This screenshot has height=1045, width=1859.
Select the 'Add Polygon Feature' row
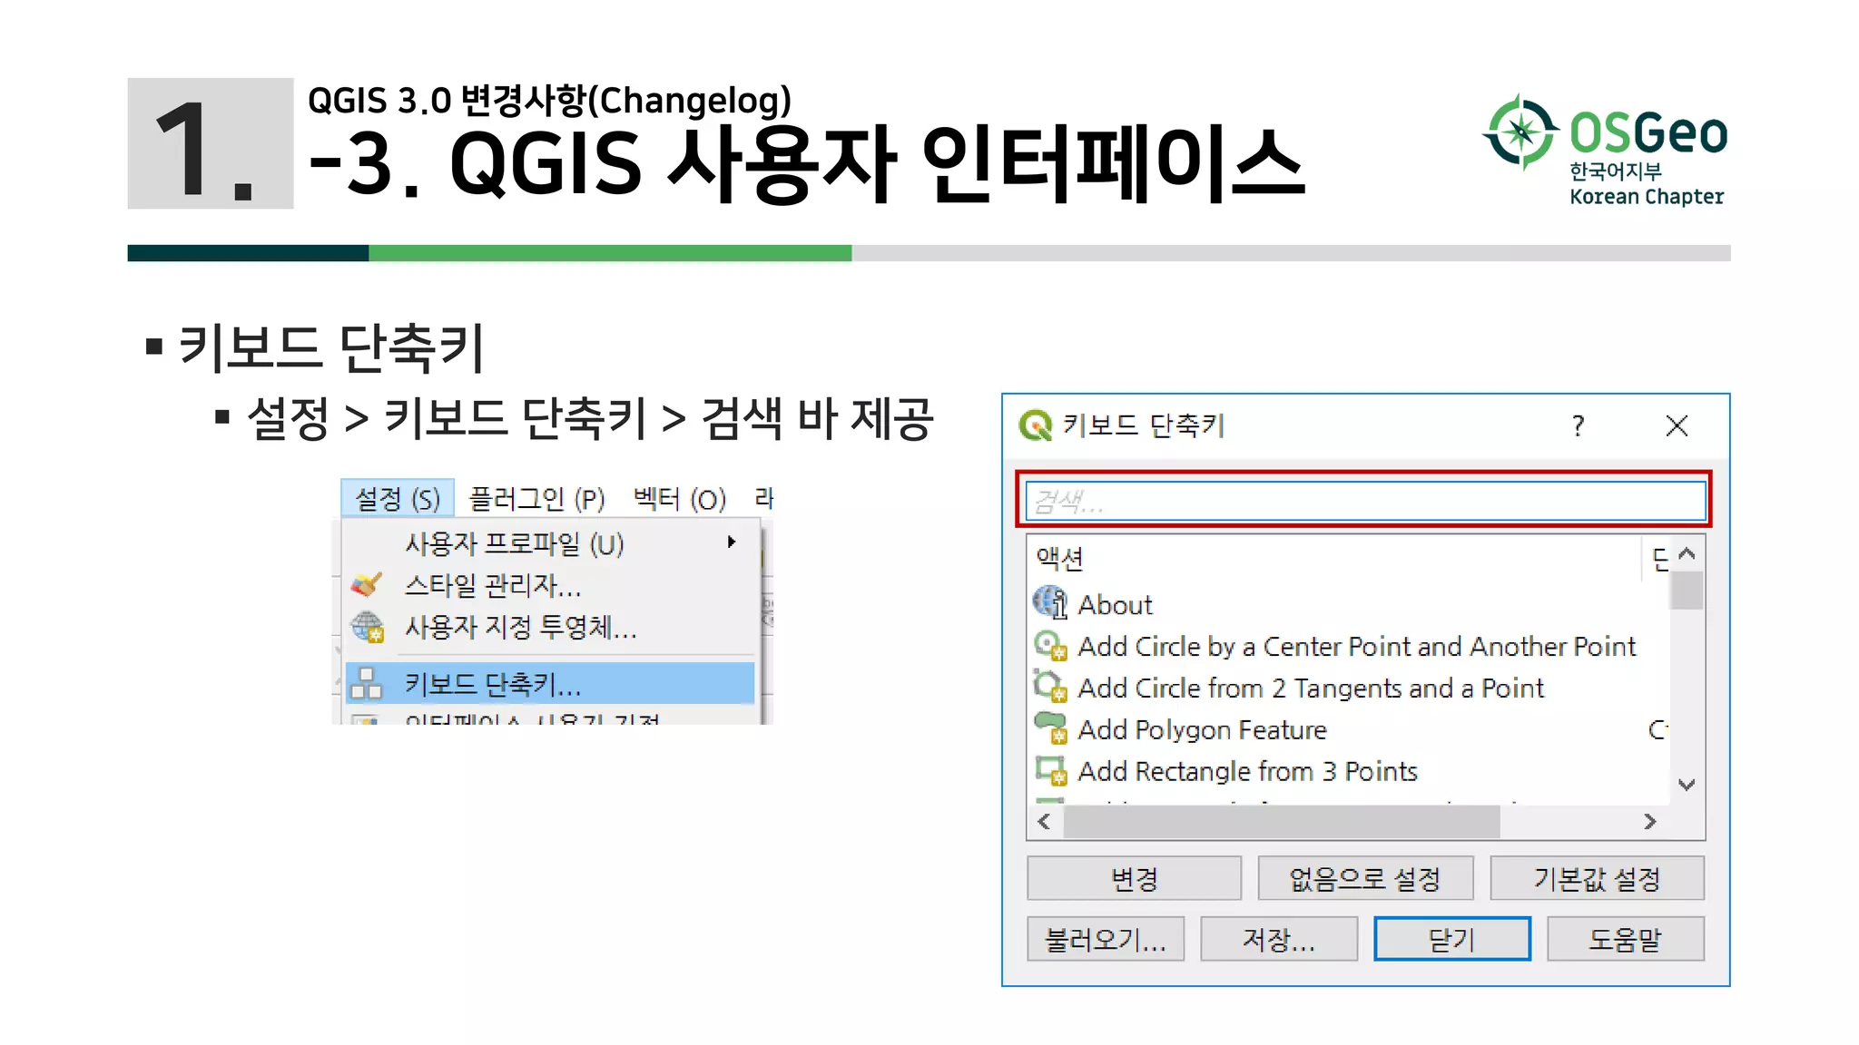pyautogui.click(x=1350, y=729)
